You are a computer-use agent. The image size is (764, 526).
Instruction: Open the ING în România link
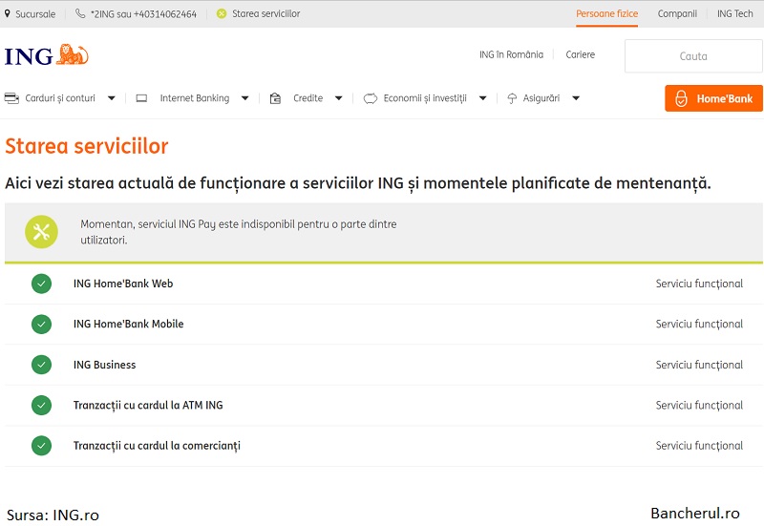coord(511,54)
